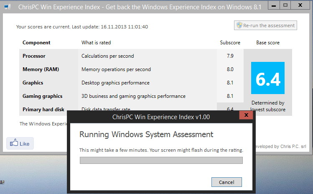Minimize the ChrisPC main window
313x194 pixels.
pyautogui.click(x=274, y=5)
